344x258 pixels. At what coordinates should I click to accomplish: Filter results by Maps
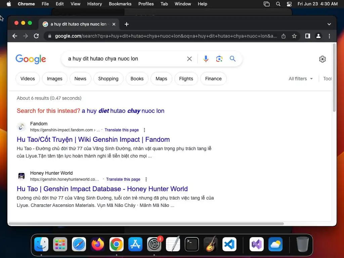point(161,79)
